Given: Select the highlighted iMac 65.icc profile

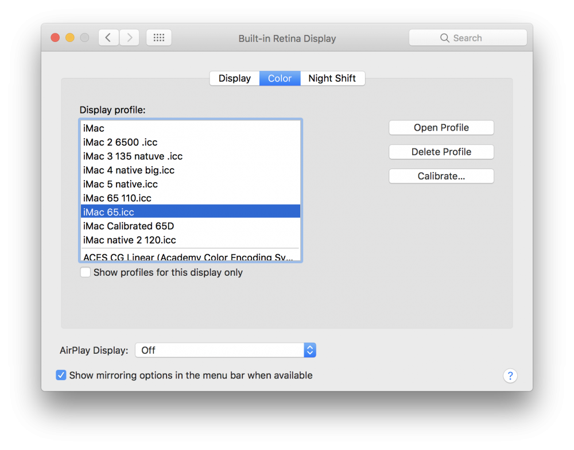Looking at the screenshot, I should point(191,212).
